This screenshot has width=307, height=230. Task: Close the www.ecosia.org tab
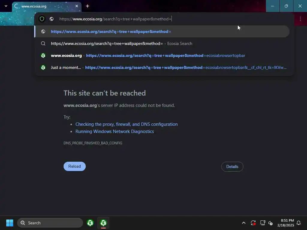pos(77,6)
